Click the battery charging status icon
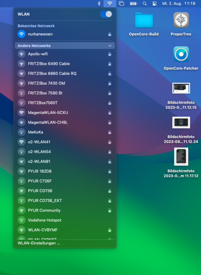 133,4
